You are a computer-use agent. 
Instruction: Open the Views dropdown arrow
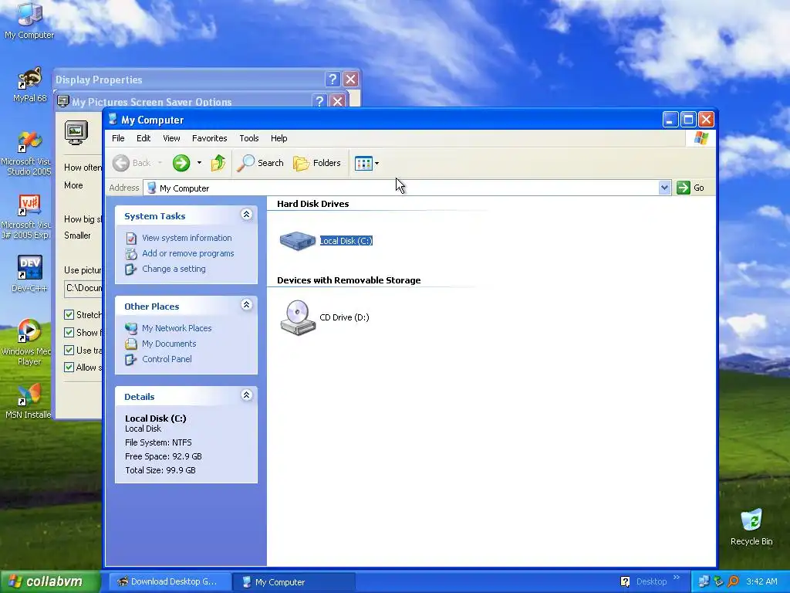point(376,164)
